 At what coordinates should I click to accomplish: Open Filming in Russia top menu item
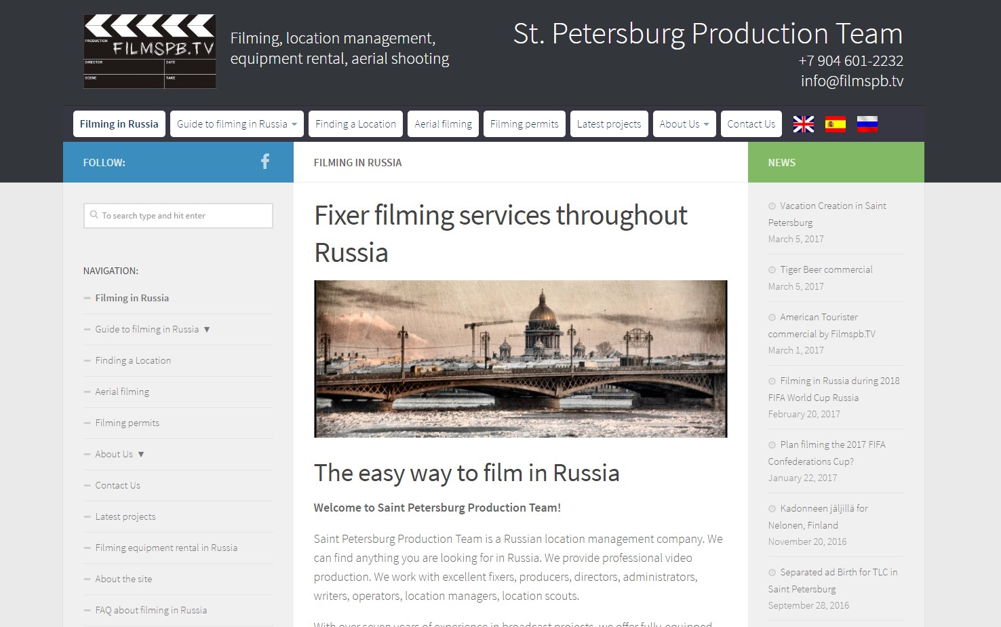(119, 124)
